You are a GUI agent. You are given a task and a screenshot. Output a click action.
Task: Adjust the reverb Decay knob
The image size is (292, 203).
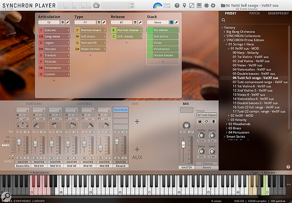coord(212,135)
